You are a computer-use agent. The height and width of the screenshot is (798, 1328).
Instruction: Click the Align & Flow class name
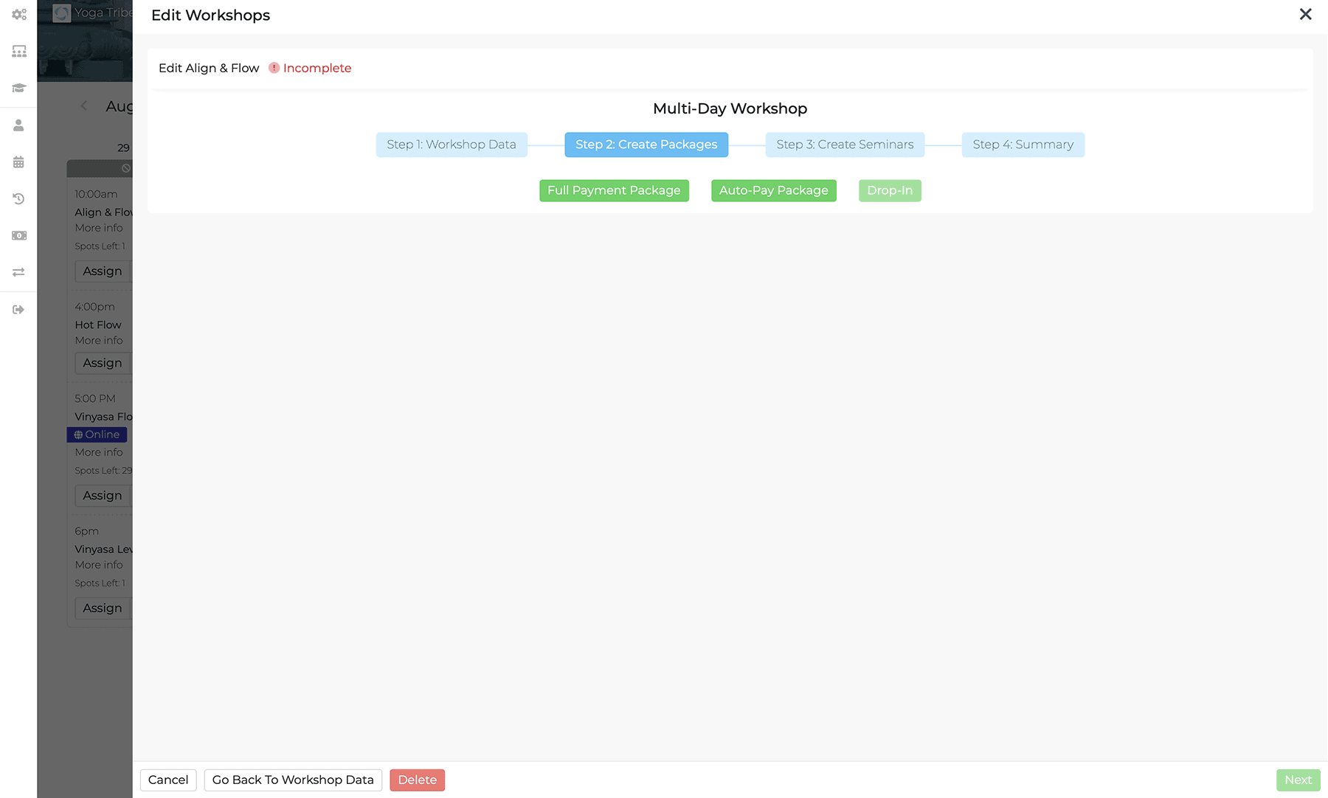click(x=103, y=212)
